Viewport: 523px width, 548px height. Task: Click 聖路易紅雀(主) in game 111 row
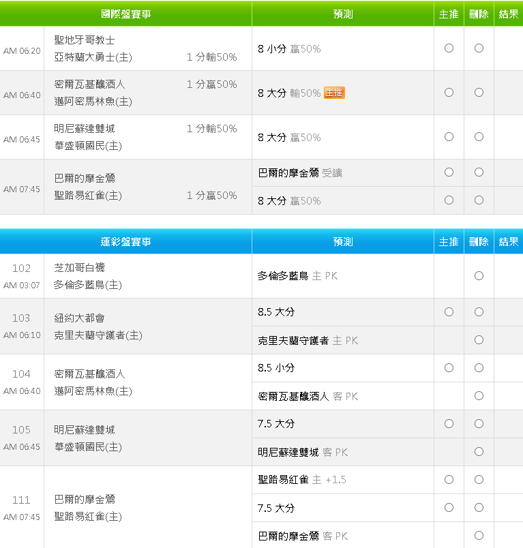[x=88, y=517]
